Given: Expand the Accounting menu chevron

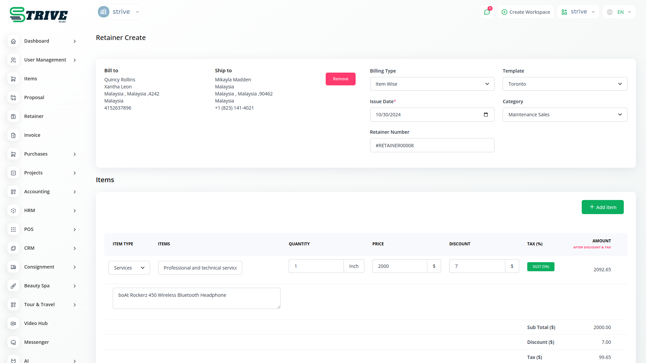Looking at the screenshot, I should [x=75, y=192].
